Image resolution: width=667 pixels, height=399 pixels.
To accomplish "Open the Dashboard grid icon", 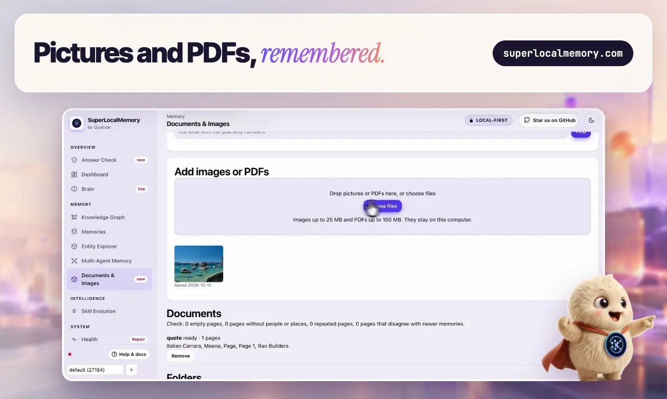I will pyautogui.click(x=74, y=174).
